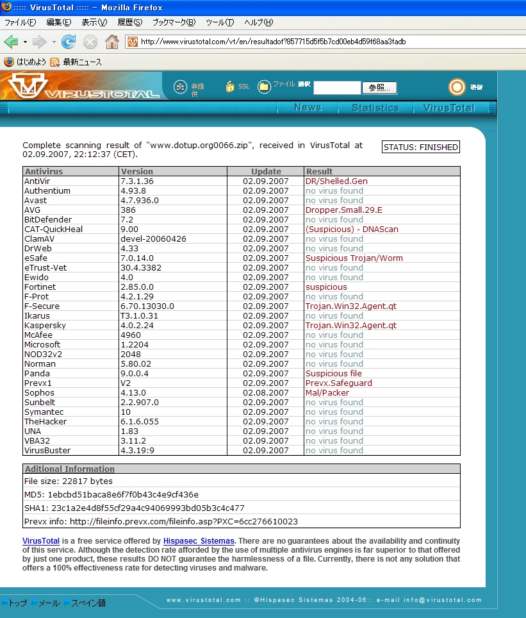
Task: Switch to the News tab
Action: [x=308, y=108]
